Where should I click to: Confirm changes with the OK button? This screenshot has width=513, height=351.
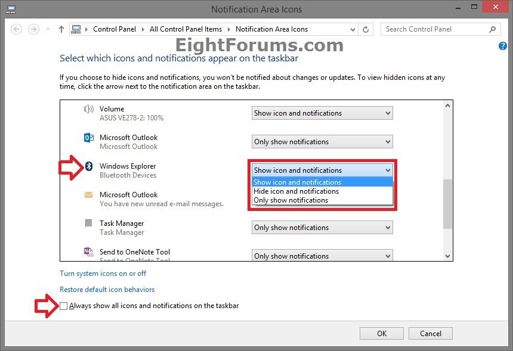pos(381,333)
